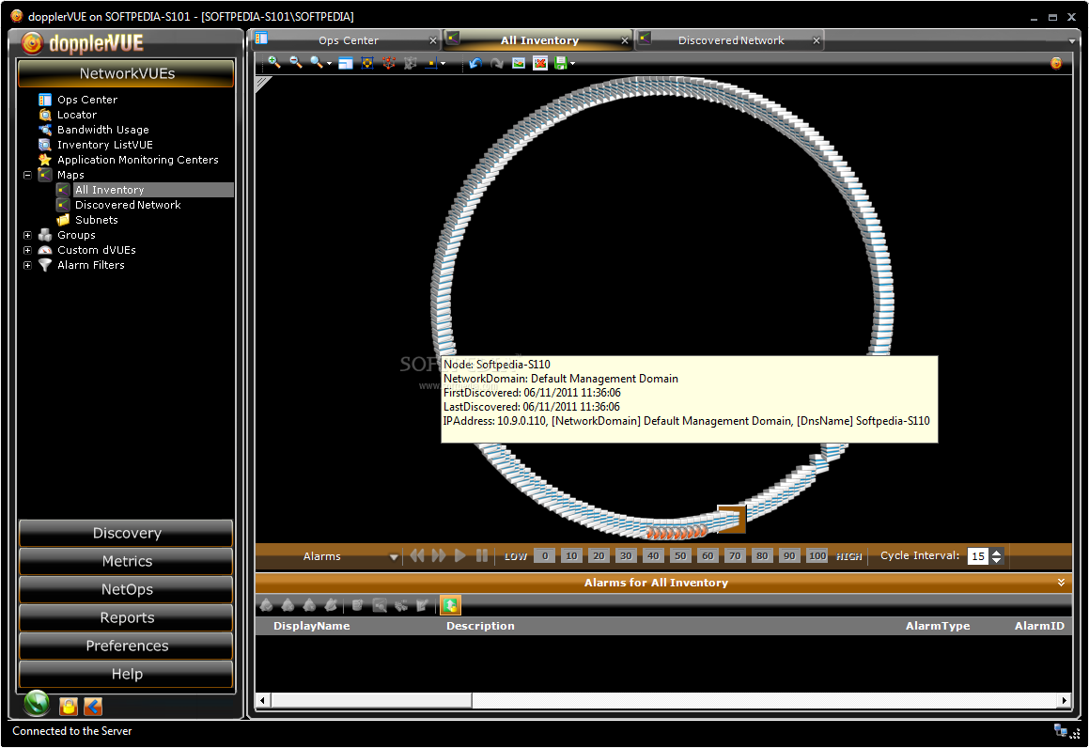Select Discovered Network under Maps
Image resolution: width=1089 pixels, height=748 pixels.
tap(128, 205)
